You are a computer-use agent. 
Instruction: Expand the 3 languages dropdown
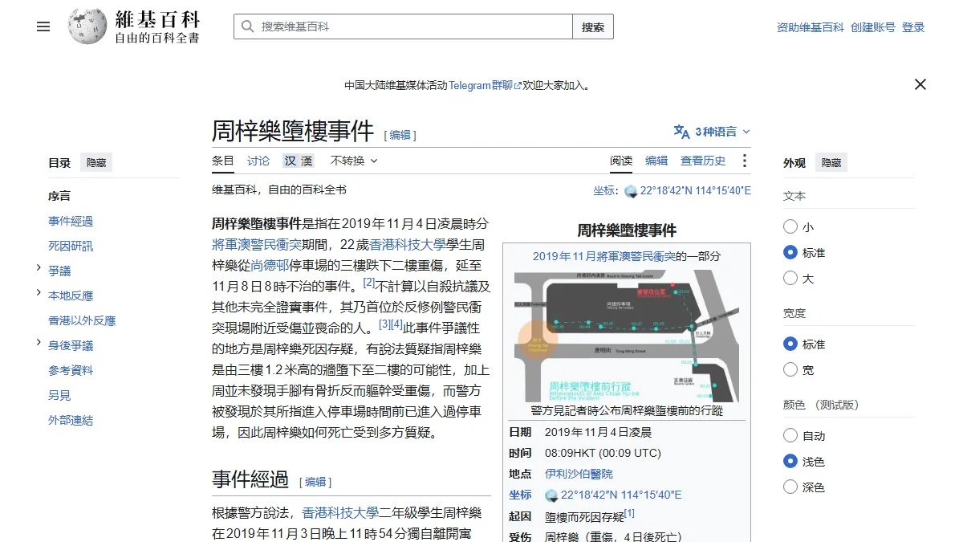pos(713,132)
